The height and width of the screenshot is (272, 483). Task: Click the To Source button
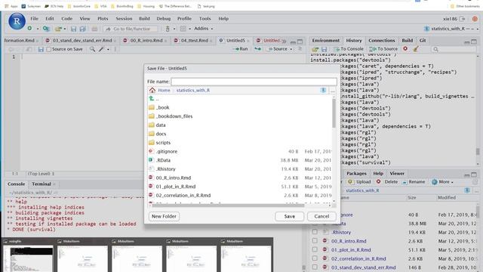tap(383, 48)
